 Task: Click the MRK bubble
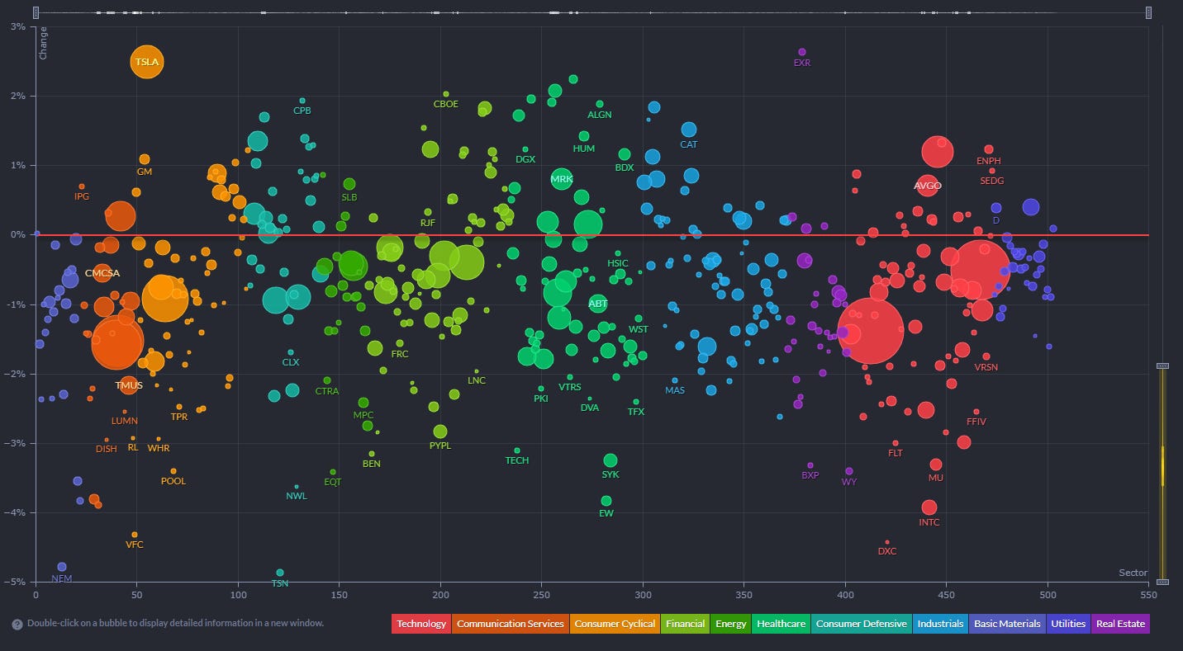coord(562,178)
